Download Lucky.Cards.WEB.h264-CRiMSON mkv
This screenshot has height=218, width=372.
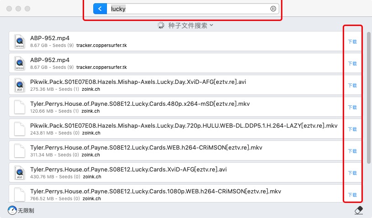click(352, 151)
